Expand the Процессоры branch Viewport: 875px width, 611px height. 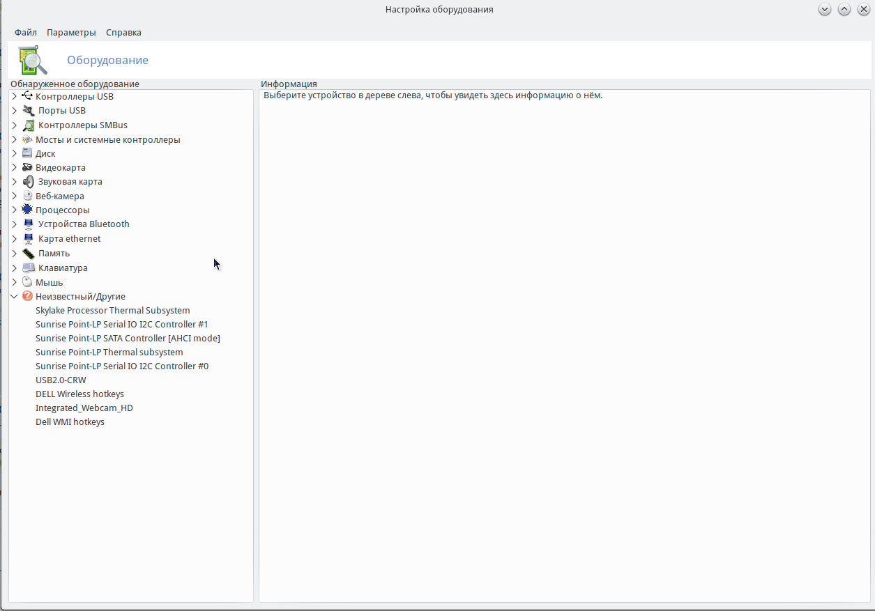point(15,210)
